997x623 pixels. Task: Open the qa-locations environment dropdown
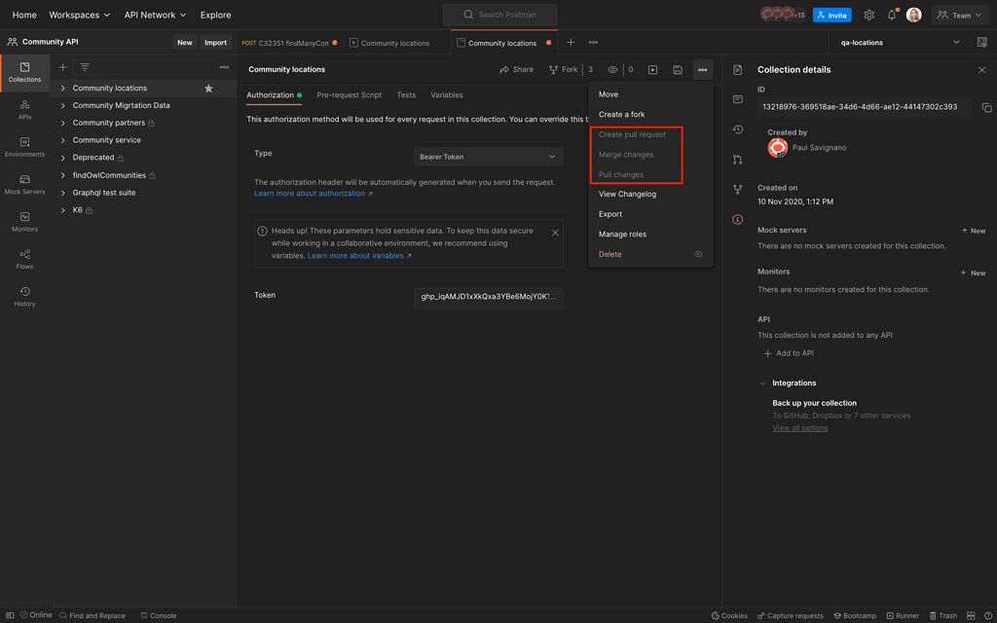click(x=900, y=43)
